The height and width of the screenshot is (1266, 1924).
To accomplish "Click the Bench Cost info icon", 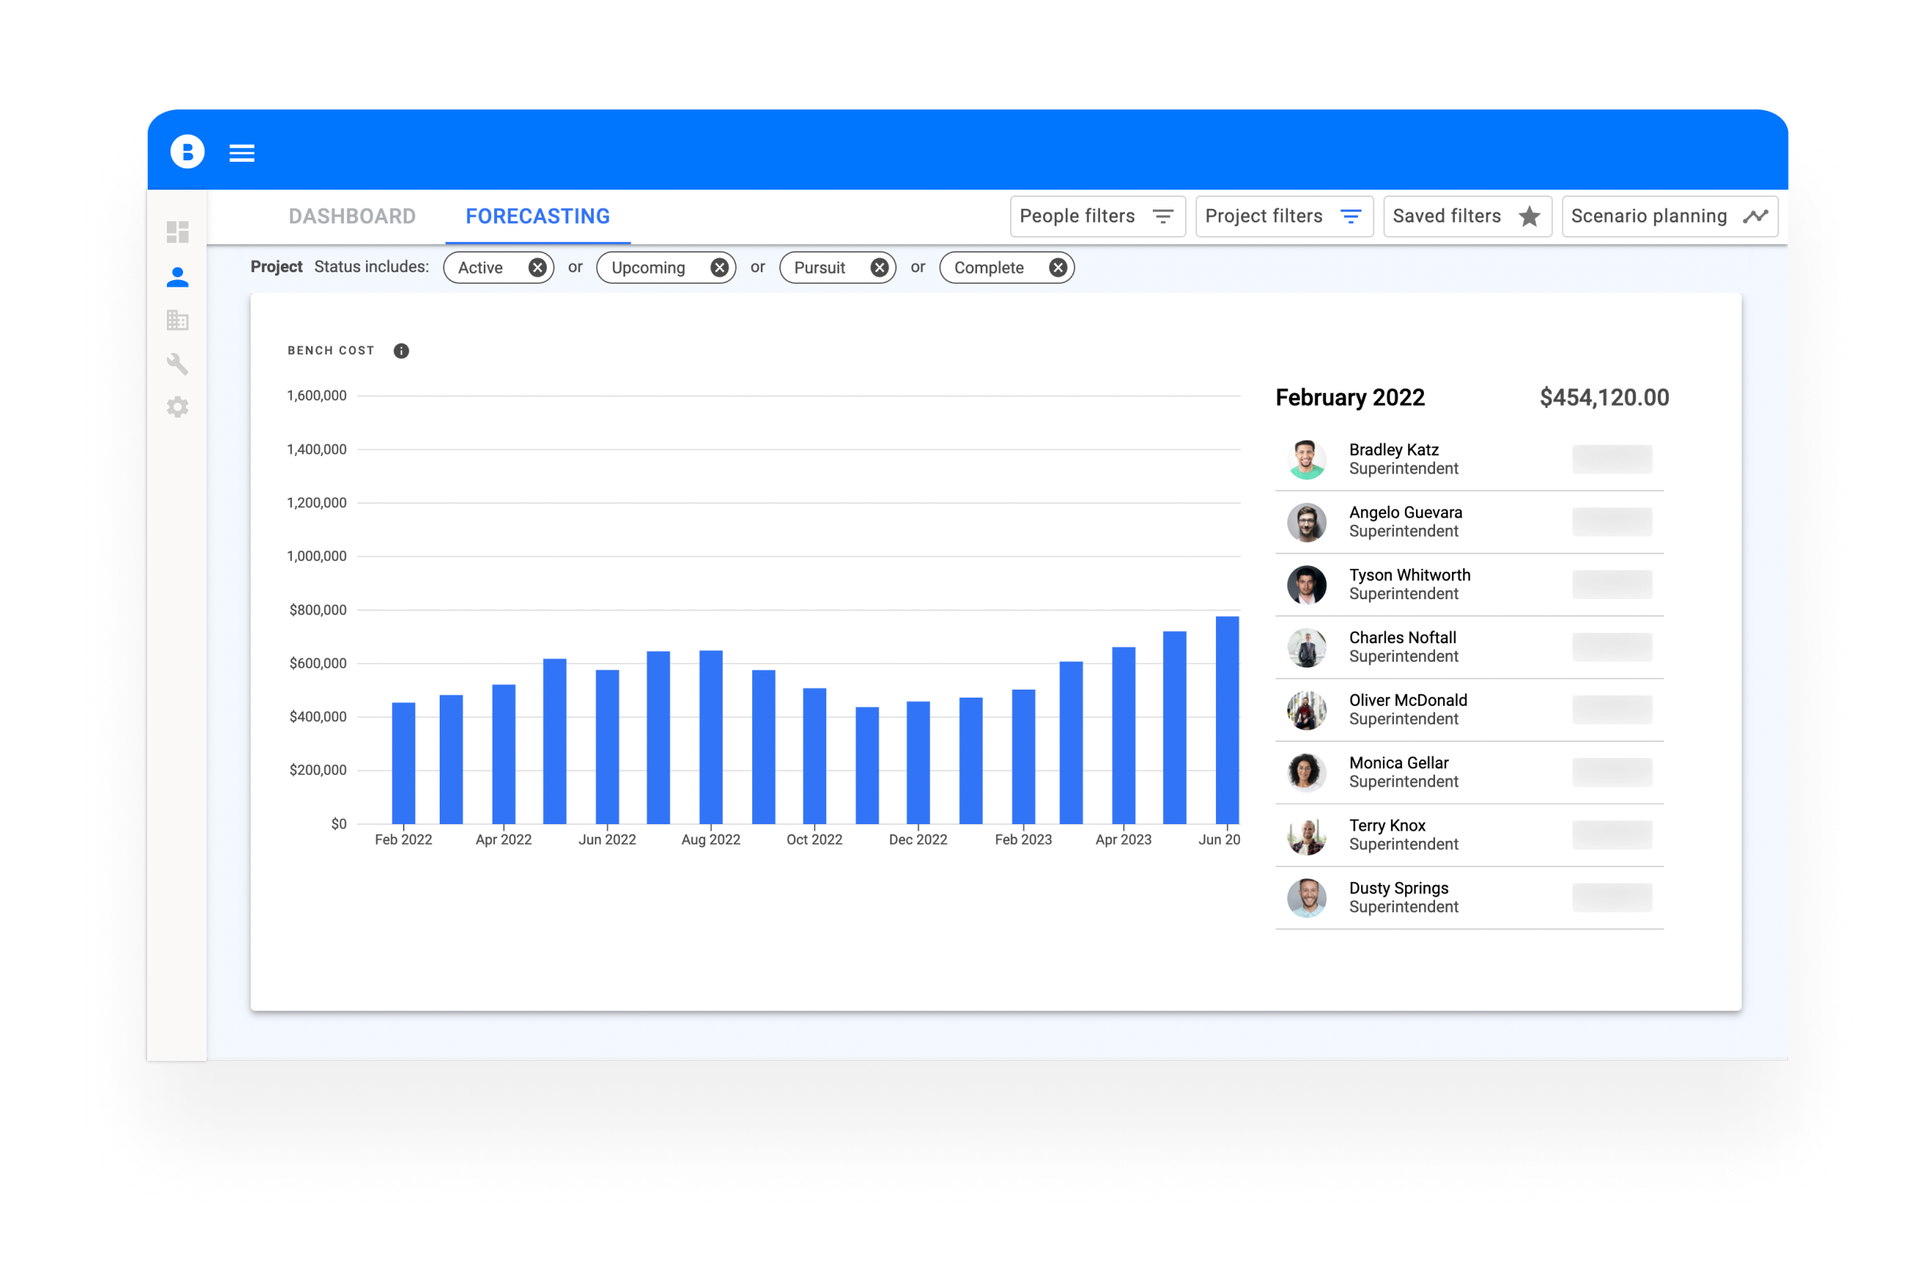I will point(401,351).
